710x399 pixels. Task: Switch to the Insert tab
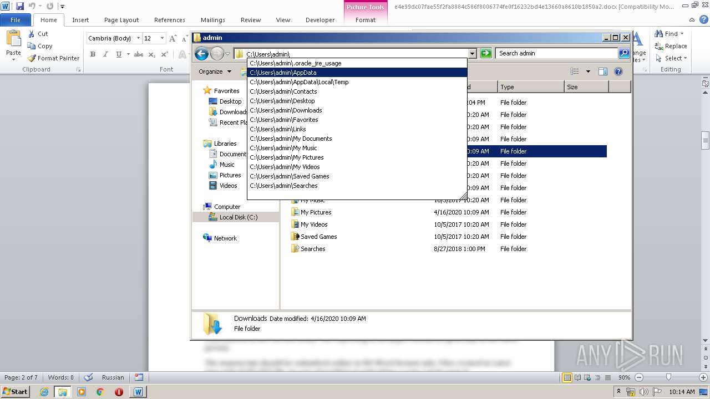[80, 20]
